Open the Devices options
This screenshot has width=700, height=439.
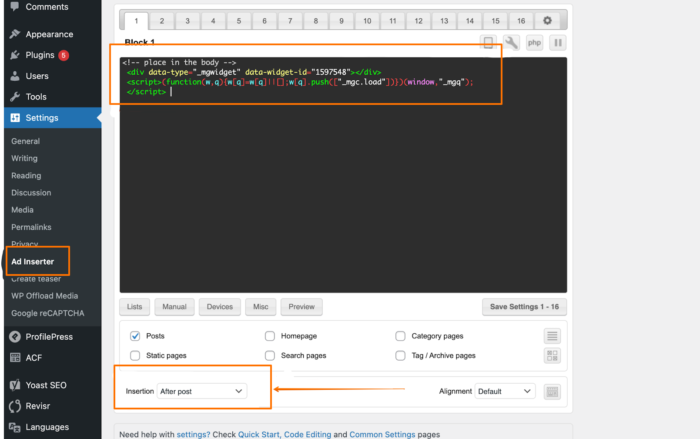point(219,307)
